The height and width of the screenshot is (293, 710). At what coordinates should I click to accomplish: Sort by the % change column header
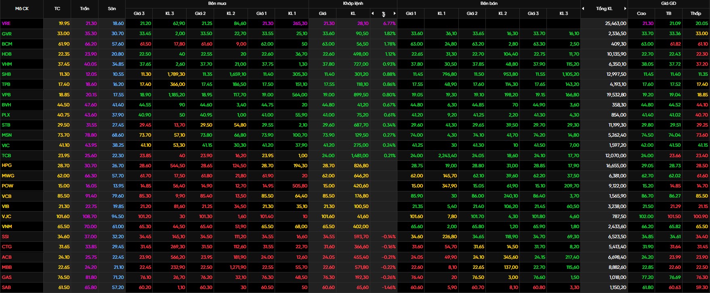[384, 14]
